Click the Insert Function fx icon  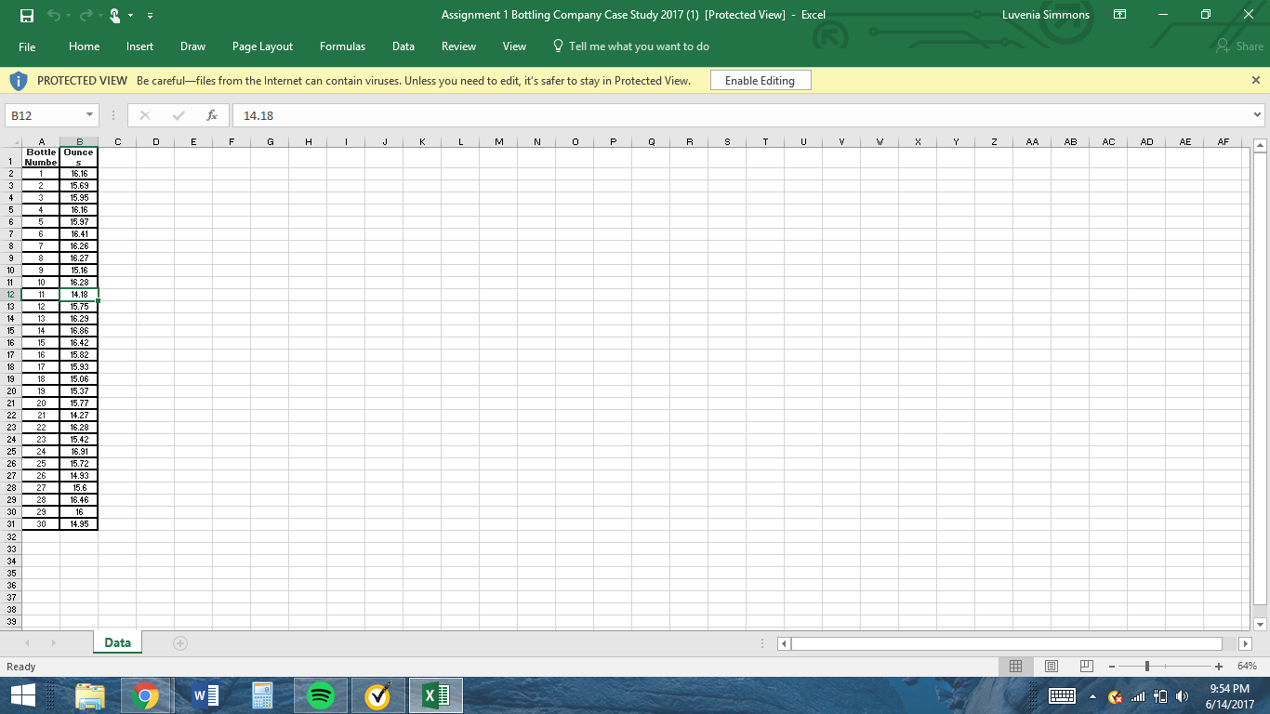coord(212,115)
